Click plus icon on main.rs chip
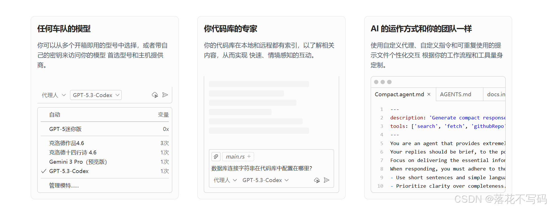Image resolution: width=548 pixels, height=208 pixels. (249, 156)
